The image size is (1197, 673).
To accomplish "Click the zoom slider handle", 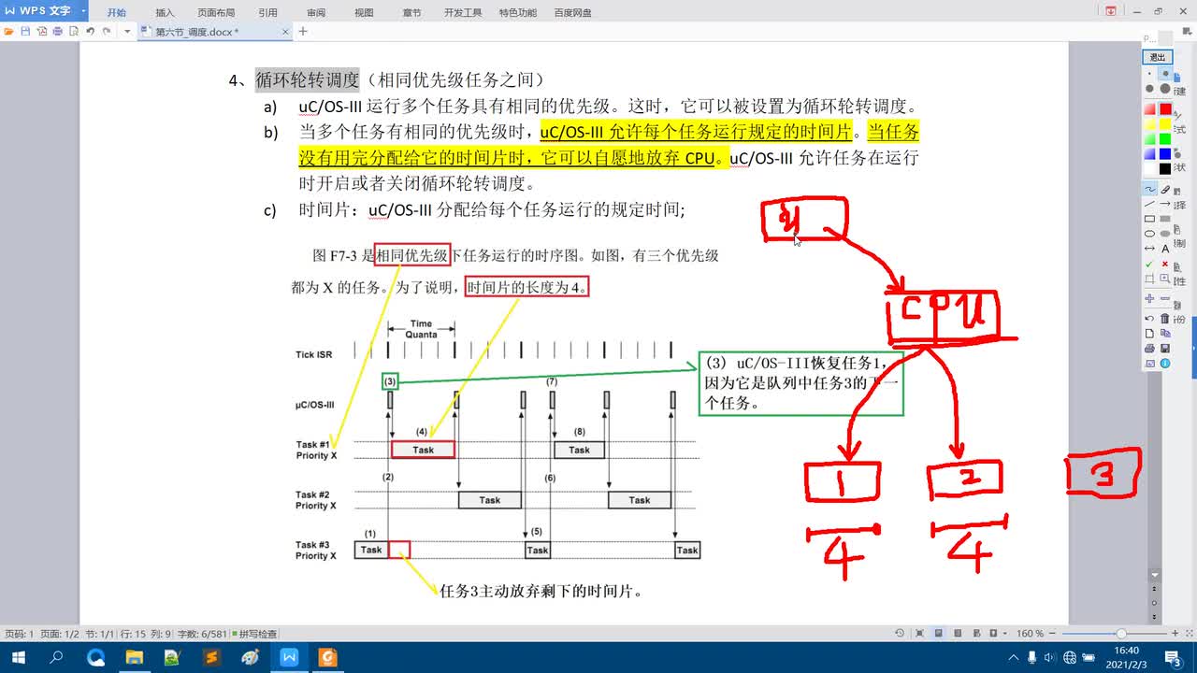I will point(1121,633).
